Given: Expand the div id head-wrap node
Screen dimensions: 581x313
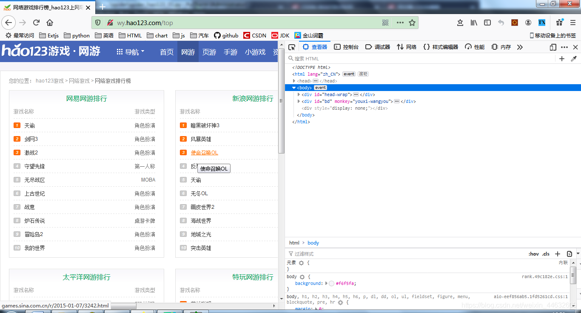Looking at the screenshot, I should tap(299, 94).
